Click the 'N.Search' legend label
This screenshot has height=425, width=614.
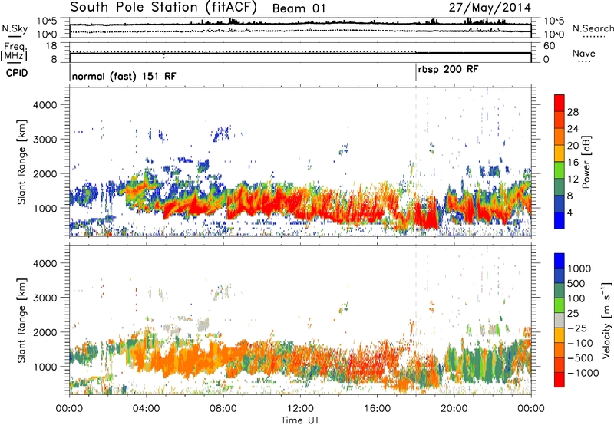click(x=593, y=28)
